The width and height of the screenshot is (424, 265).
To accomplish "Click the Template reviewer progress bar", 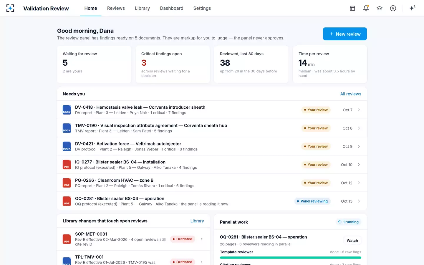I will pyautogui.click(x=291, y=258).
